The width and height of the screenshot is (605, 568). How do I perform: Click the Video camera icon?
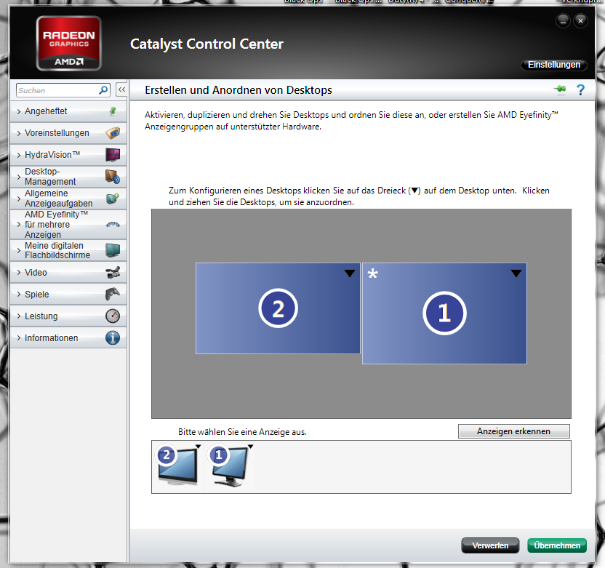(113, 273)
